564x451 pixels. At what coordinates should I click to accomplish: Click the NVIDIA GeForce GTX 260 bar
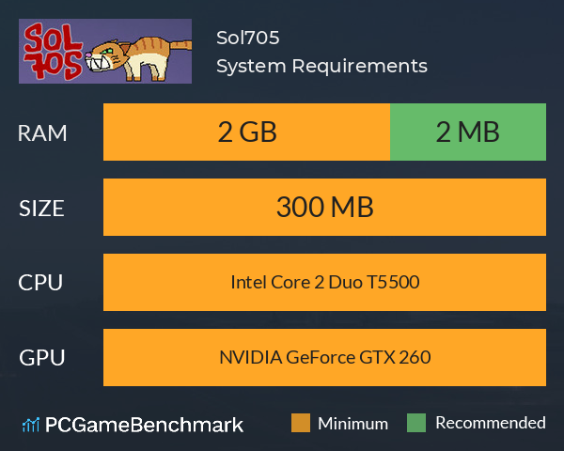click(324, 357)
